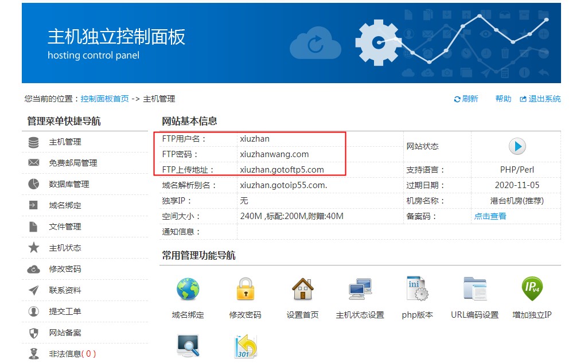Click the 控制面板首页 breadcrumb link

(104, 99)
